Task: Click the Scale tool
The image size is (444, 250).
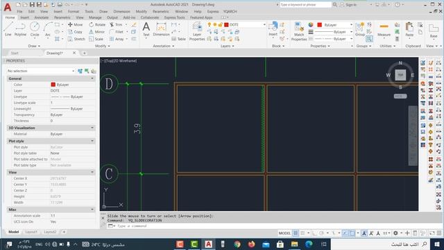Action: (x=96, y=39)
